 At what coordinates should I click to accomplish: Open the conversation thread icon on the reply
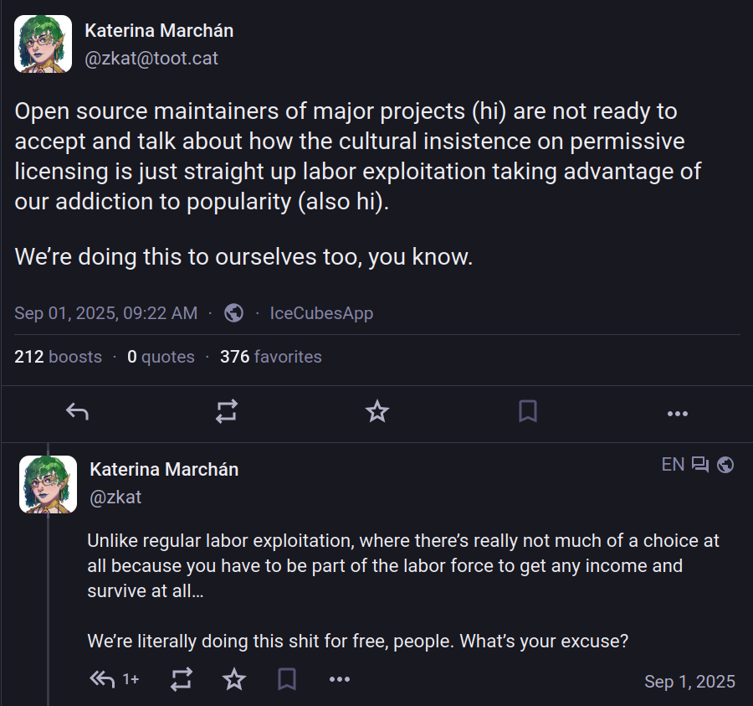pyautogui.click(x=699, y=464)
